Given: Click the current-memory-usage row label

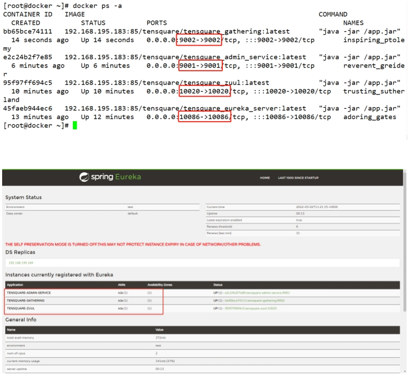Looking at the screenshot, I should [x=23, y=361].
